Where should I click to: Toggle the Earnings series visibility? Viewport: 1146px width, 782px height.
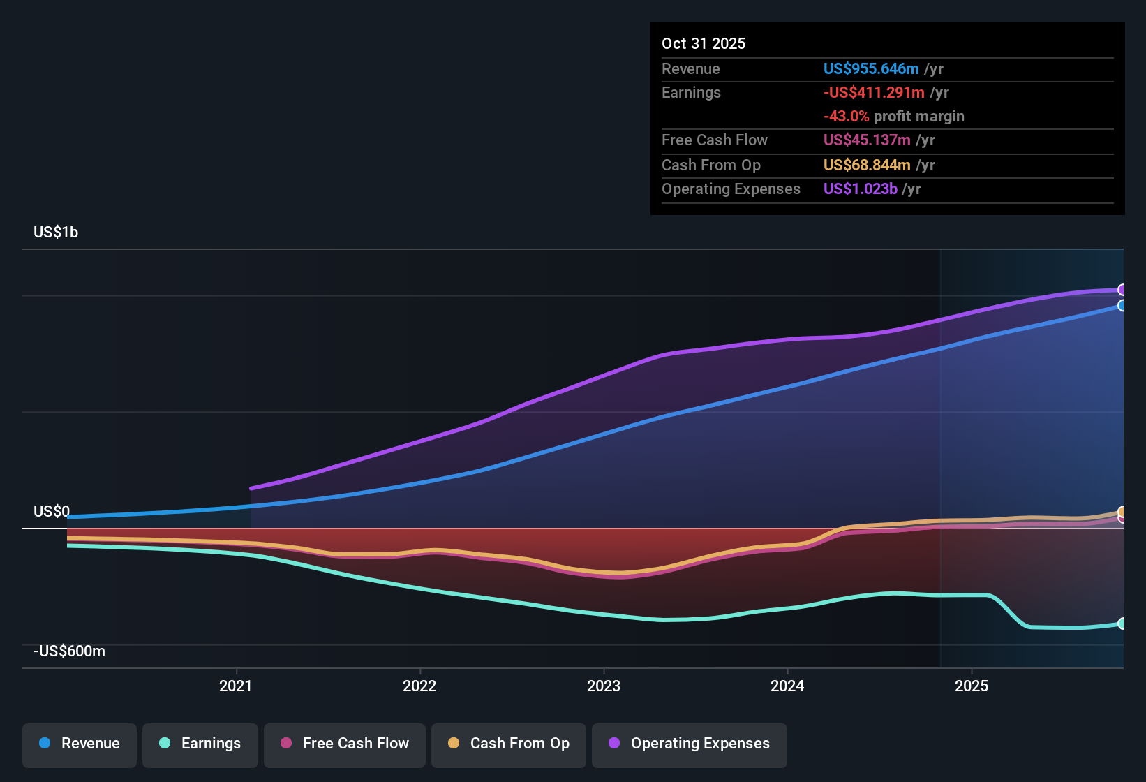coord(200,744)
